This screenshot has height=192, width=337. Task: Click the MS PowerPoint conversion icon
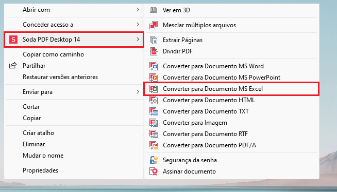pos(154,78)
